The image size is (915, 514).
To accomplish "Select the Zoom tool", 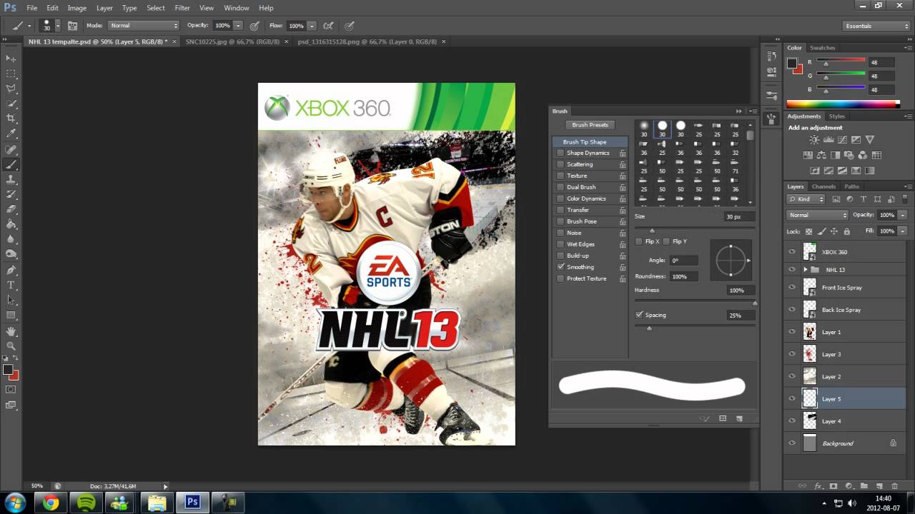I will pos(11,346).
